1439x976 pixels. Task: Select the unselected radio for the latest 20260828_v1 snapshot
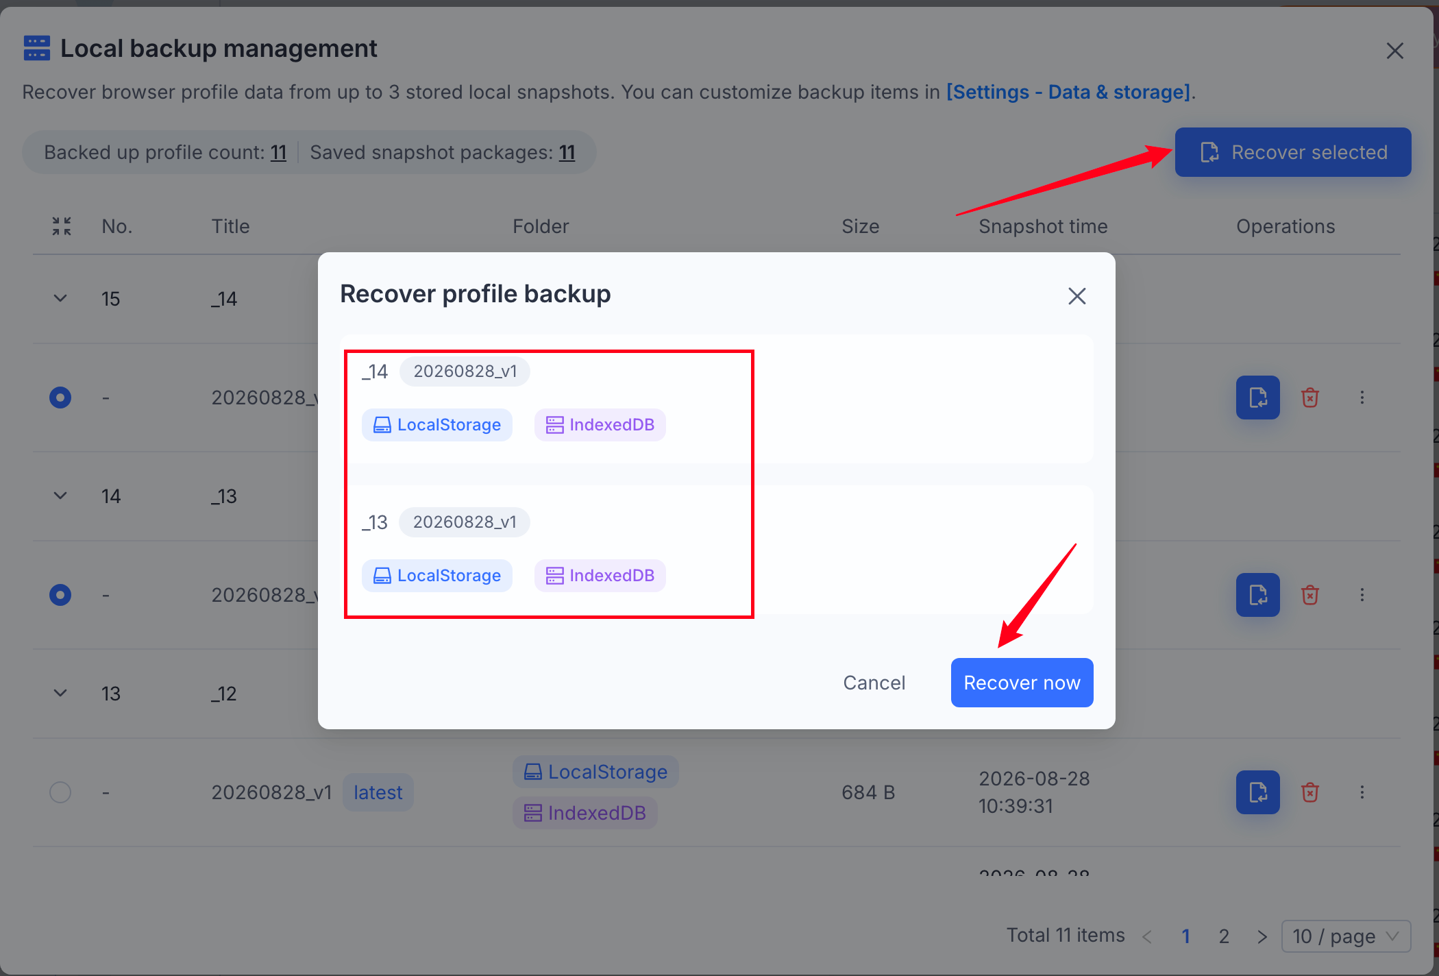tap(60, 792)
